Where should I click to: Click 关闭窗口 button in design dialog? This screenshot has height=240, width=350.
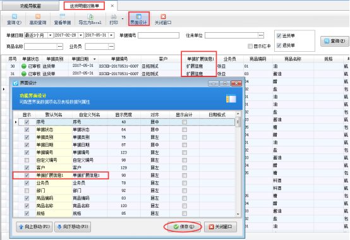pyautogui.click(x=220, y=227)
